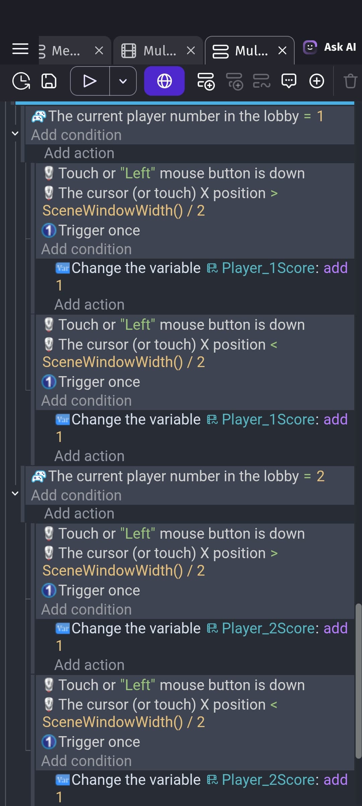Launch the preview with the play button
This screenshot has width=362, height=806.
pos(90,81)
